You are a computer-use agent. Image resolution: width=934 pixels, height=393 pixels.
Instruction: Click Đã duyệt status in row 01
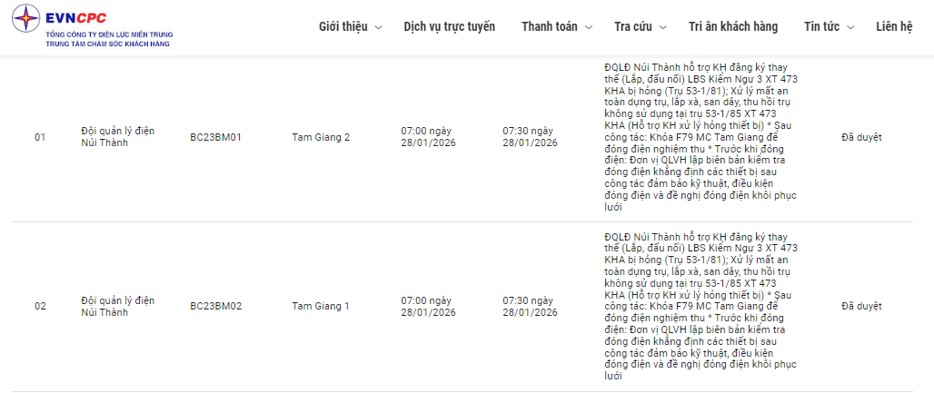click(x=861, y=137)
